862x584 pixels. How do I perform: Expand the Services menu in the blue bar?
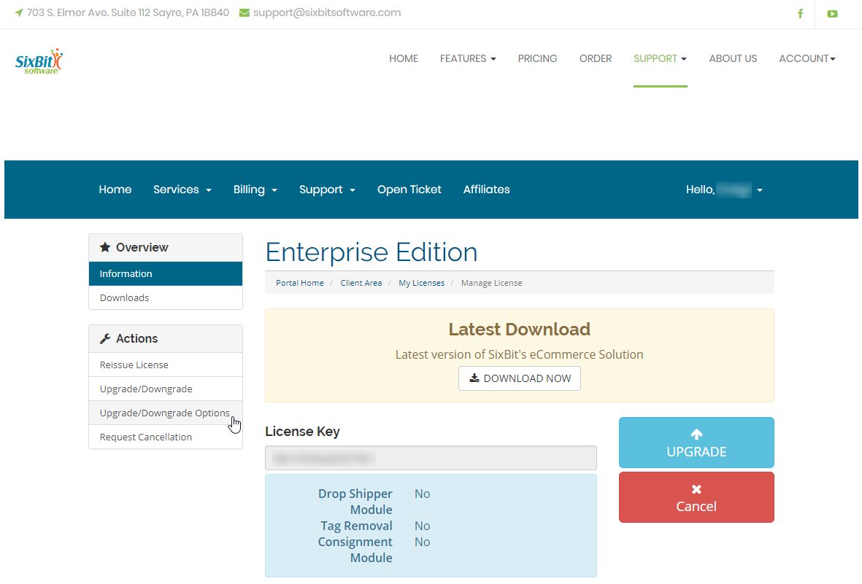tap(182, 190)
